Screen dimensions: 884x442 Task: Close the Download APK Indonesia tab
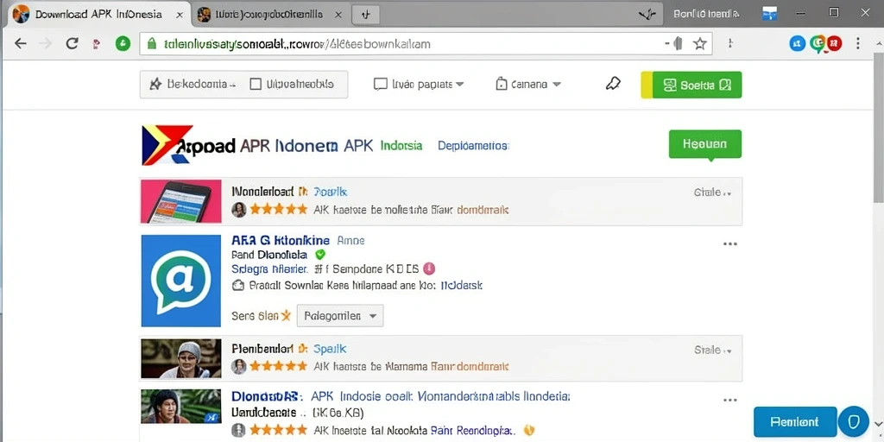[x=180, y=16]
